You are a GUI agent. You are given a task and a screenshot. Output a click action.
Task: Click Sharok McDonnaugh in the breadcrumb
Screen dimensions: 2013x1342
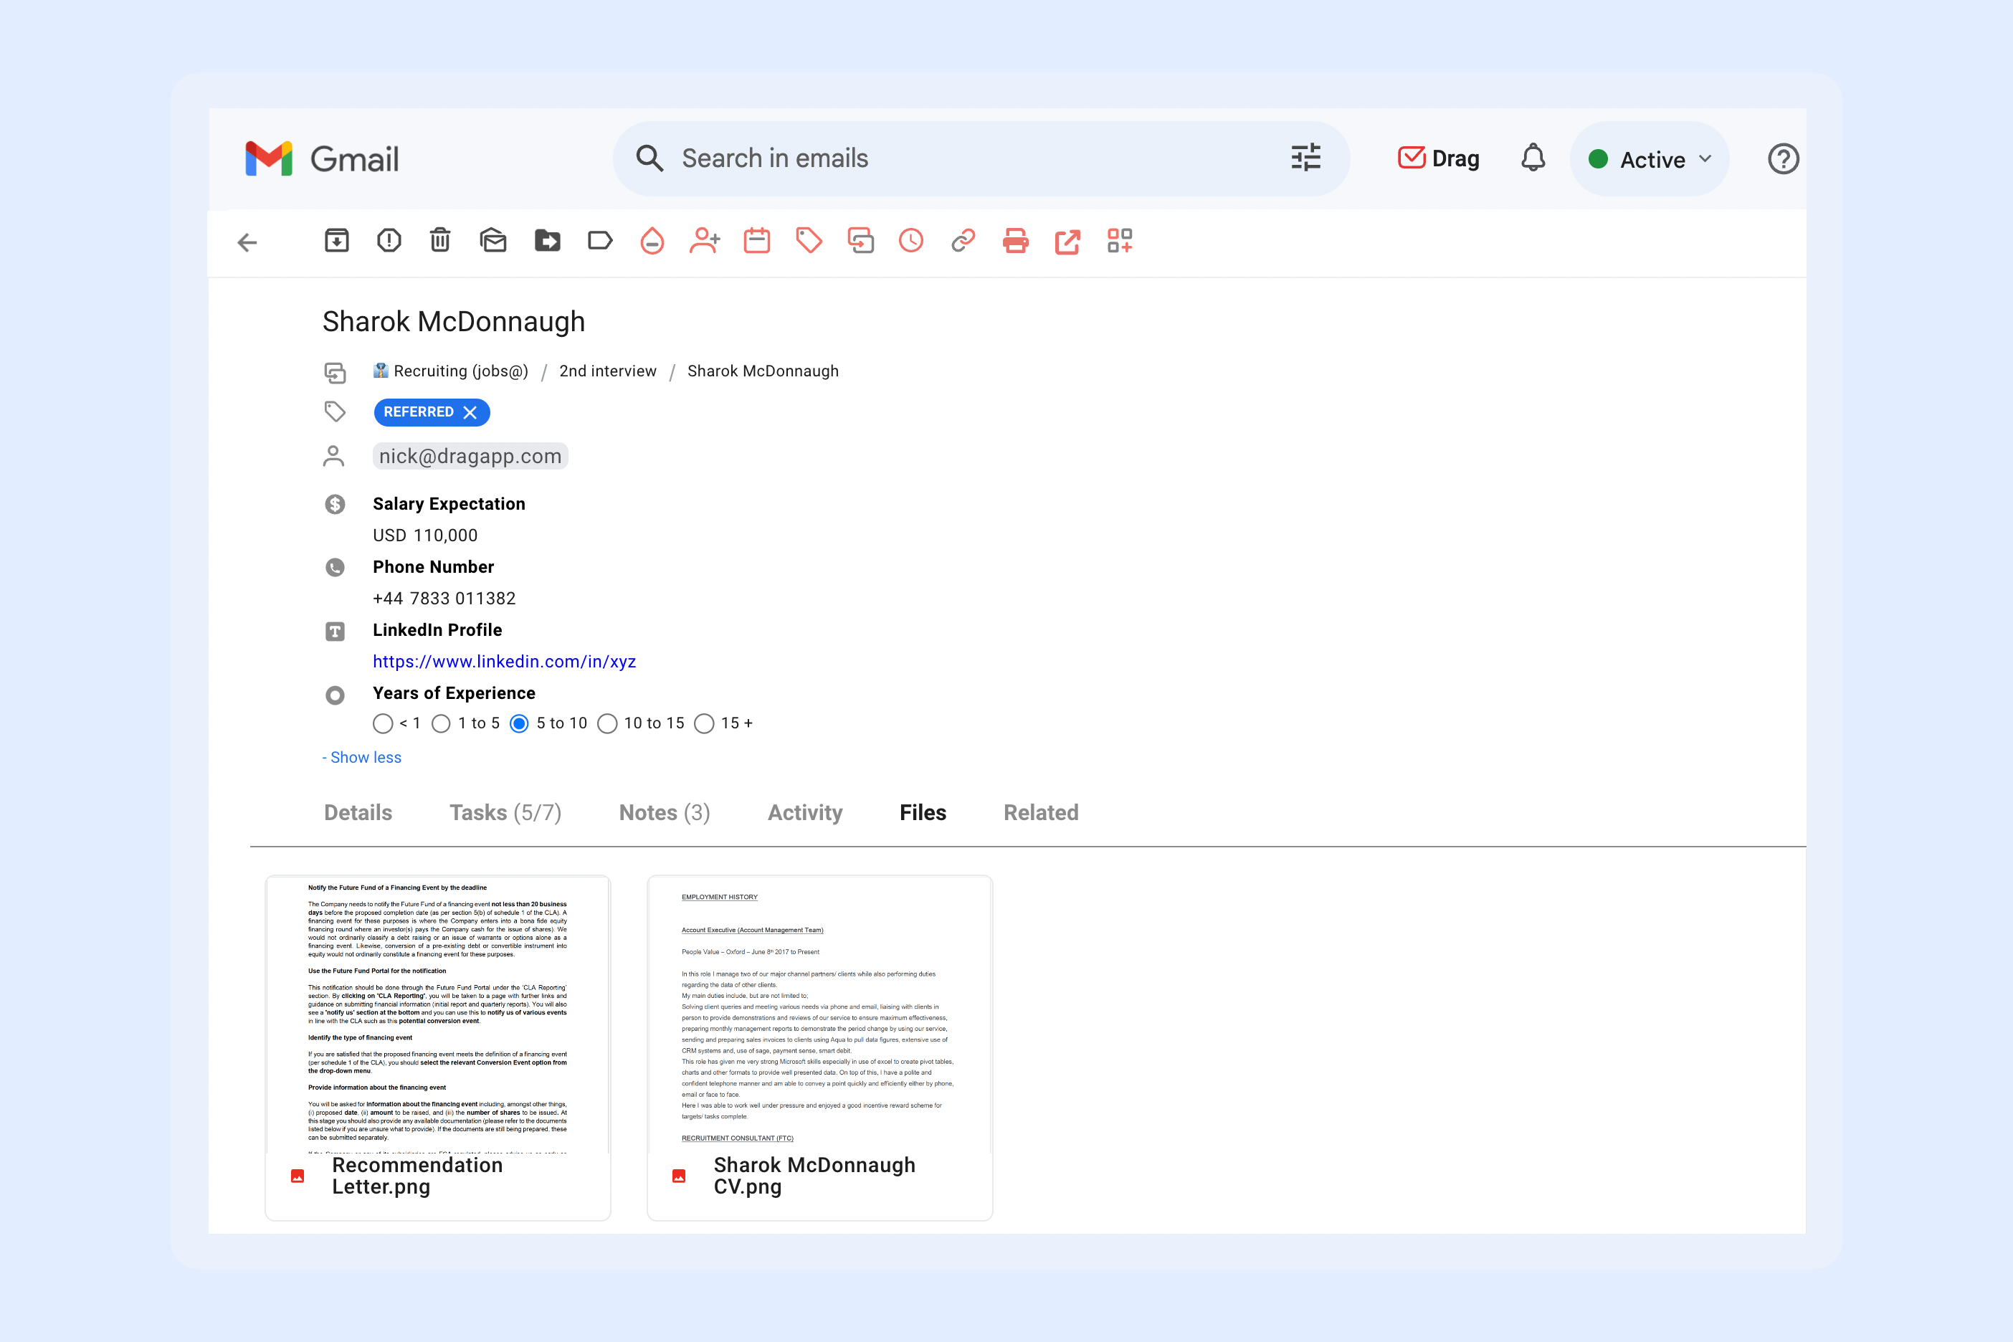tap(763, 371)
